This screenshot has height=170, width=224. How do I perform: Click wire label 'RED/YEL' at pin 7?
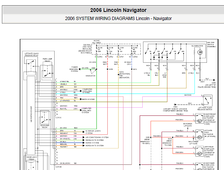coord(64,144)
